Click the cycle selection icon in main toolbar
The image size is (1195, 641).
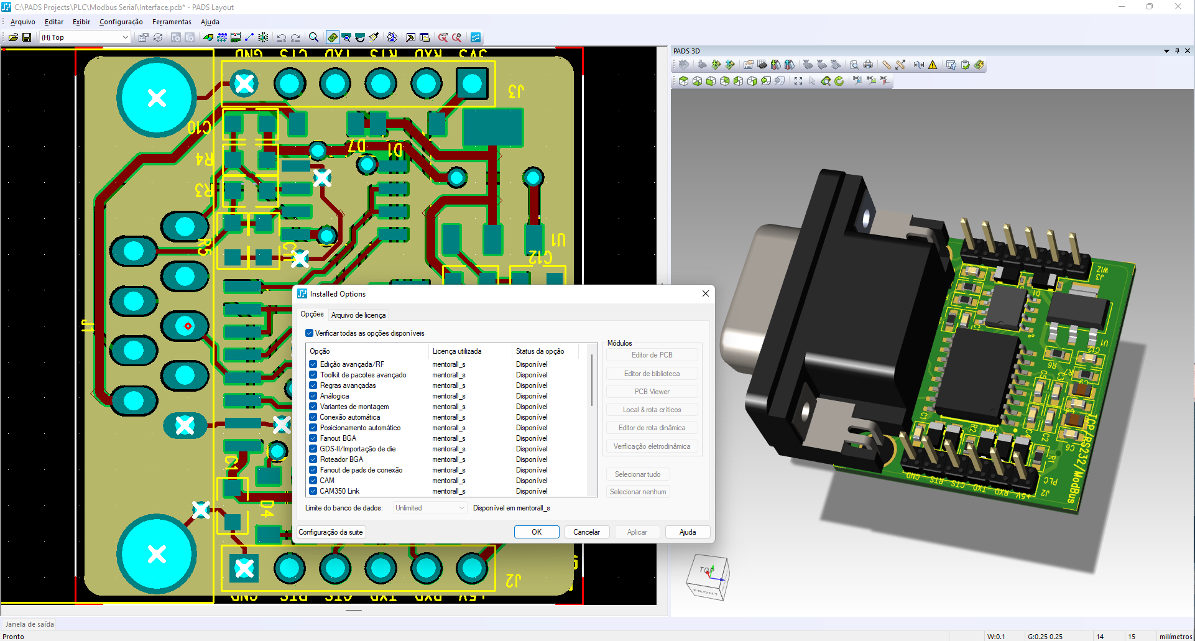click(158, 37)
